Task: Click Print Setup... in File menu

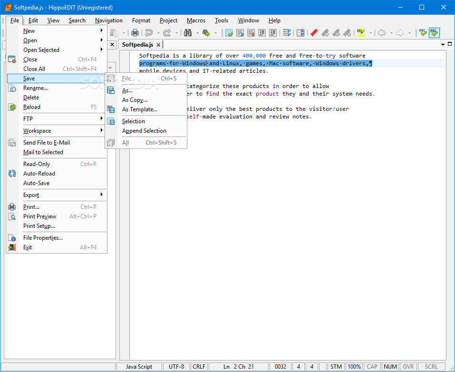Action: [x=57, y=226]
